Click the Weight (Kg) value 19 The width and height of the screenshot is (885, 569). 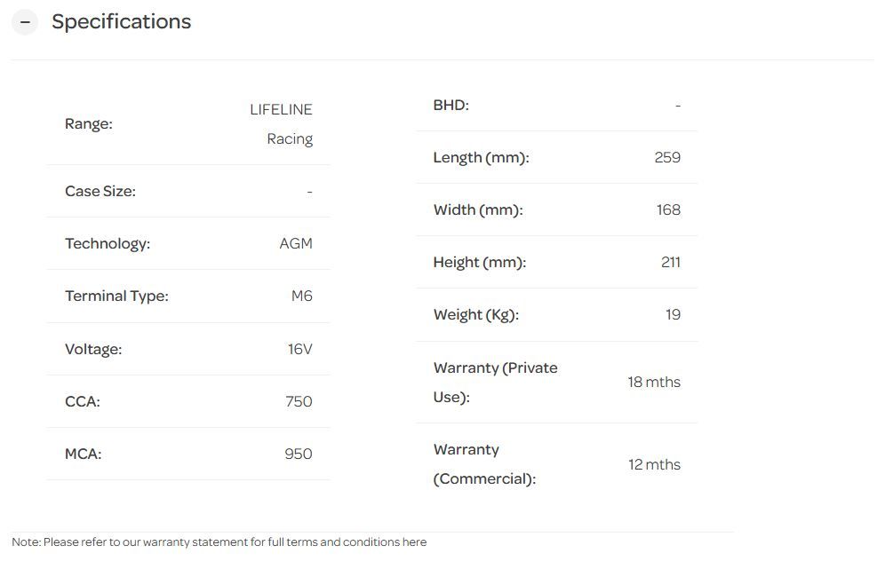point(674,315)
